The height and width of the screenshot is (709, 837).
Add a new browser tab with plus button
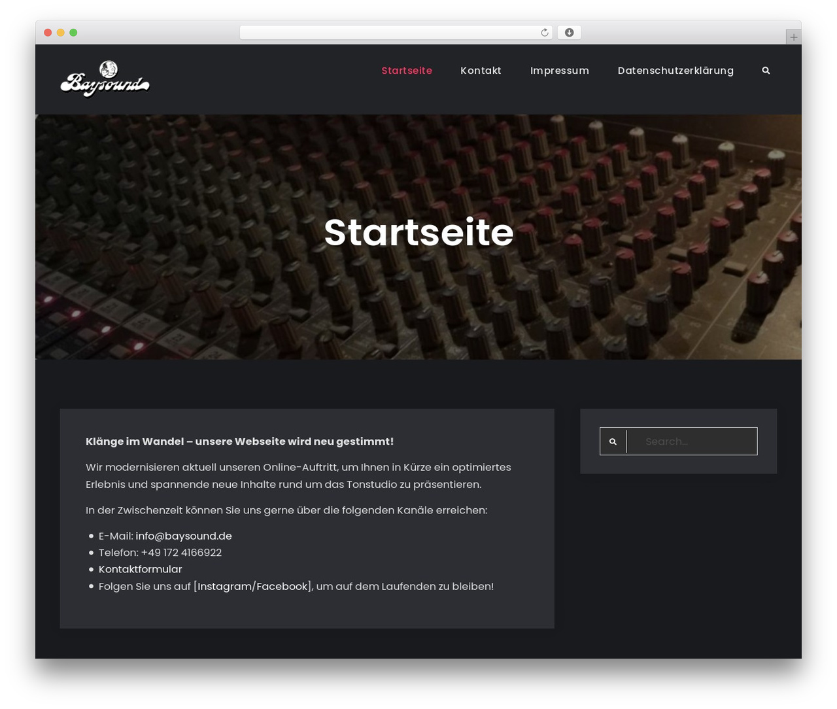pyautogui.click(x=793, y=37)
